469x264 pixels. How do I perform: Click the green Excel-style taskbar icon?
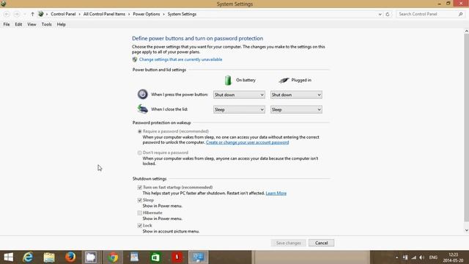coord(155,257)
